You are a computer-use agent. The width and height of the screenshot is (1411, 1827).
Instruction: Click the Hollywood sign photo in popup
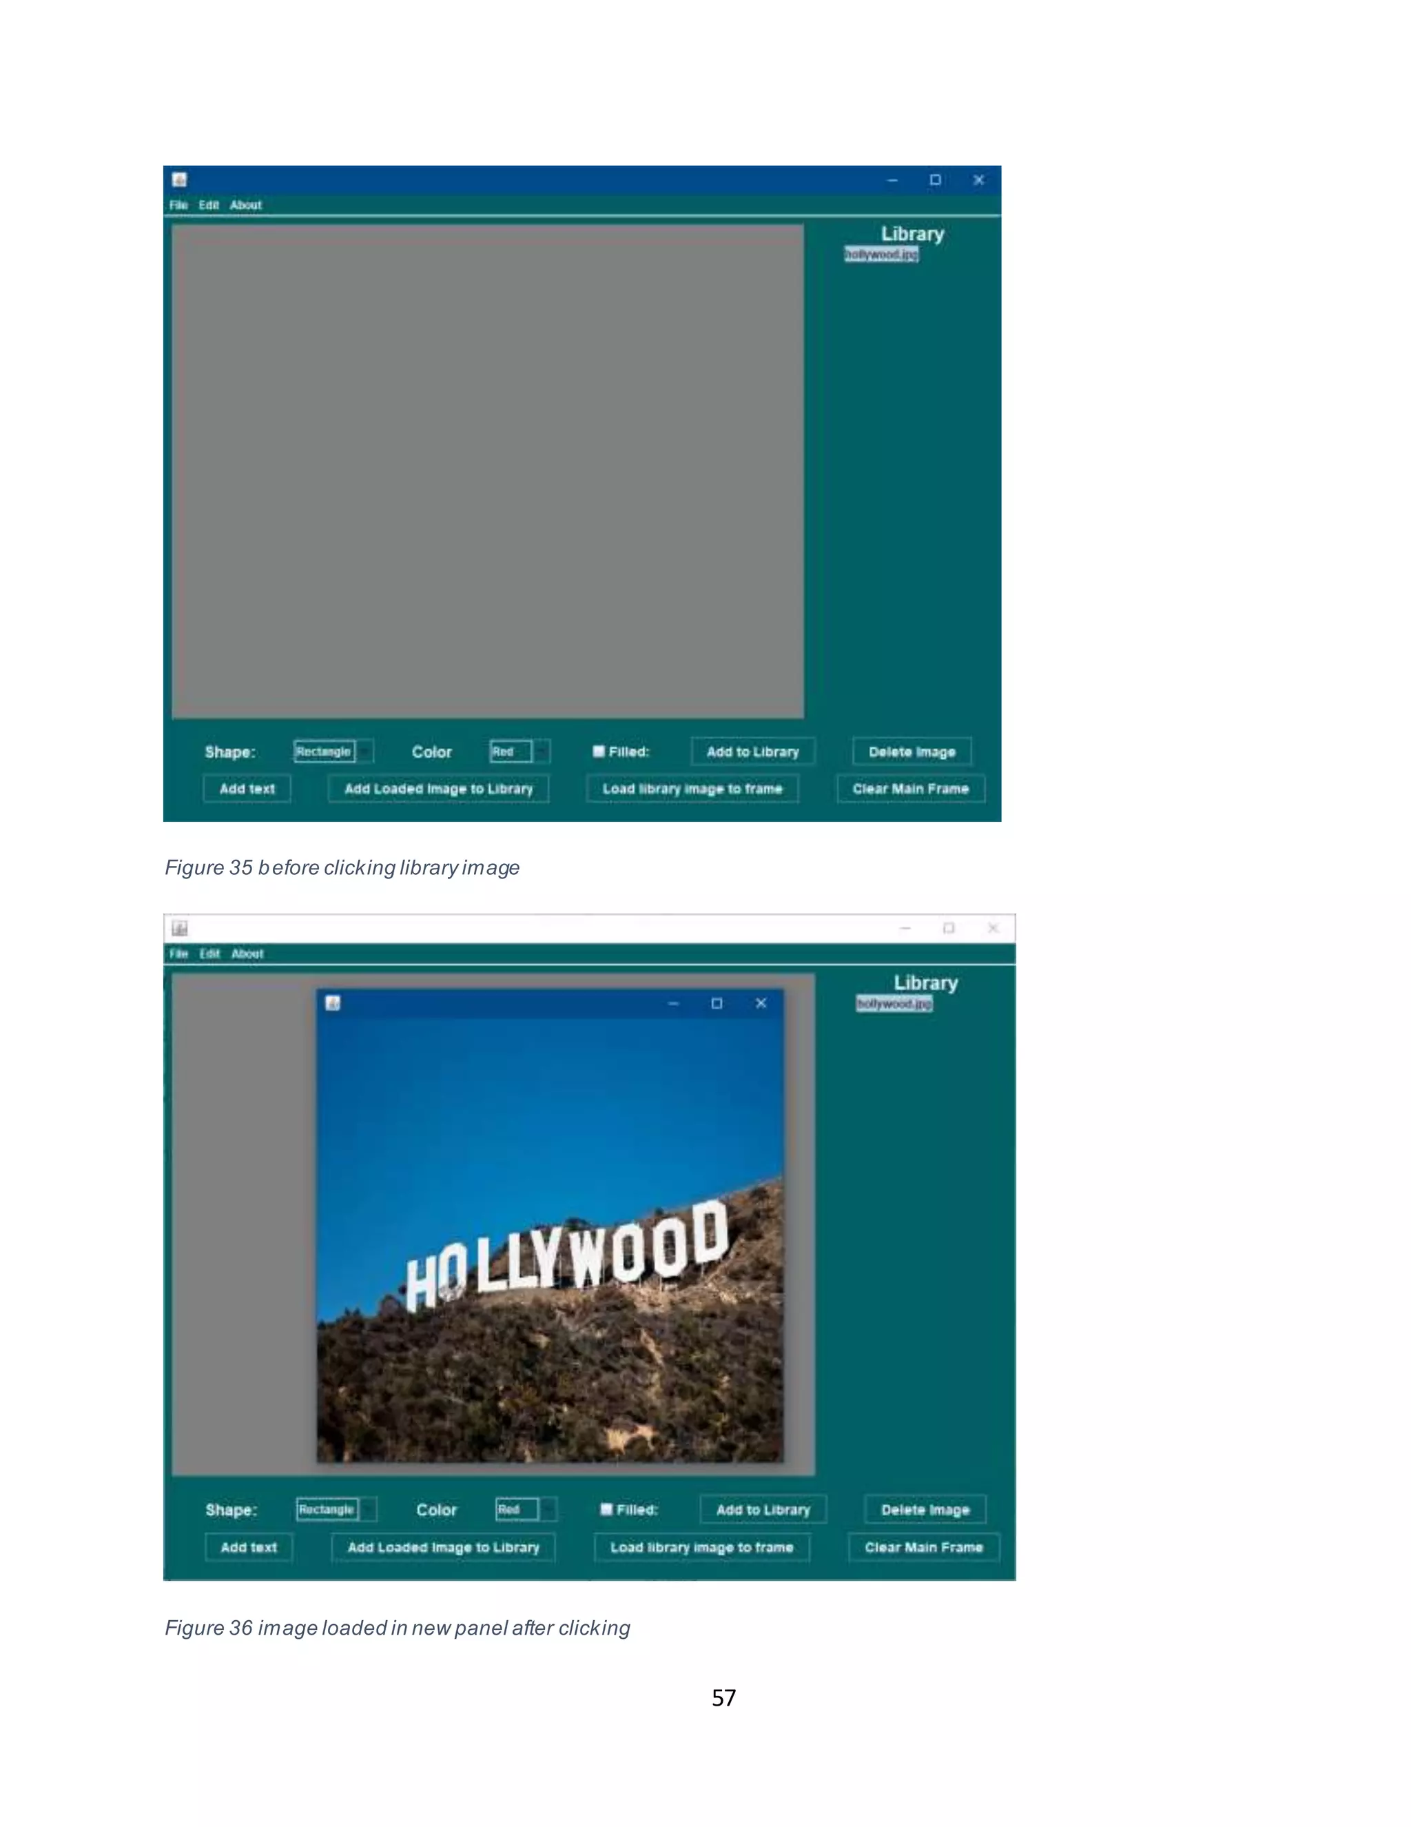(550, 1240)
